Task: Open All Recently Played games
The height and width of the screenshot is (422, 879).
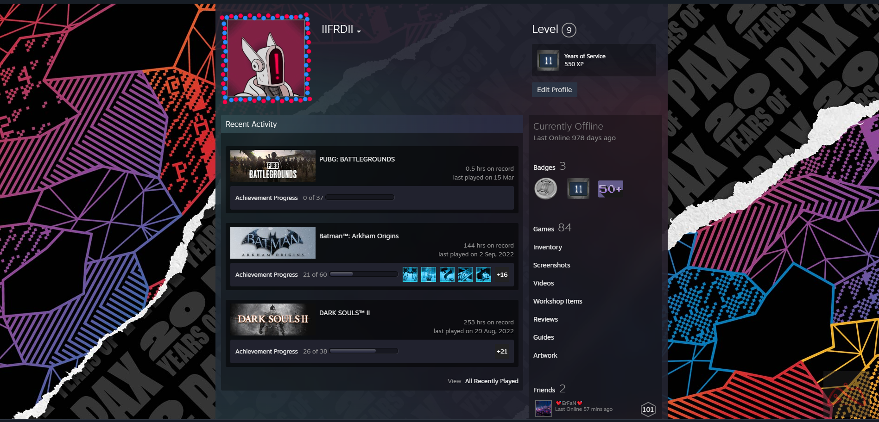Action: [x=491, y=381]
